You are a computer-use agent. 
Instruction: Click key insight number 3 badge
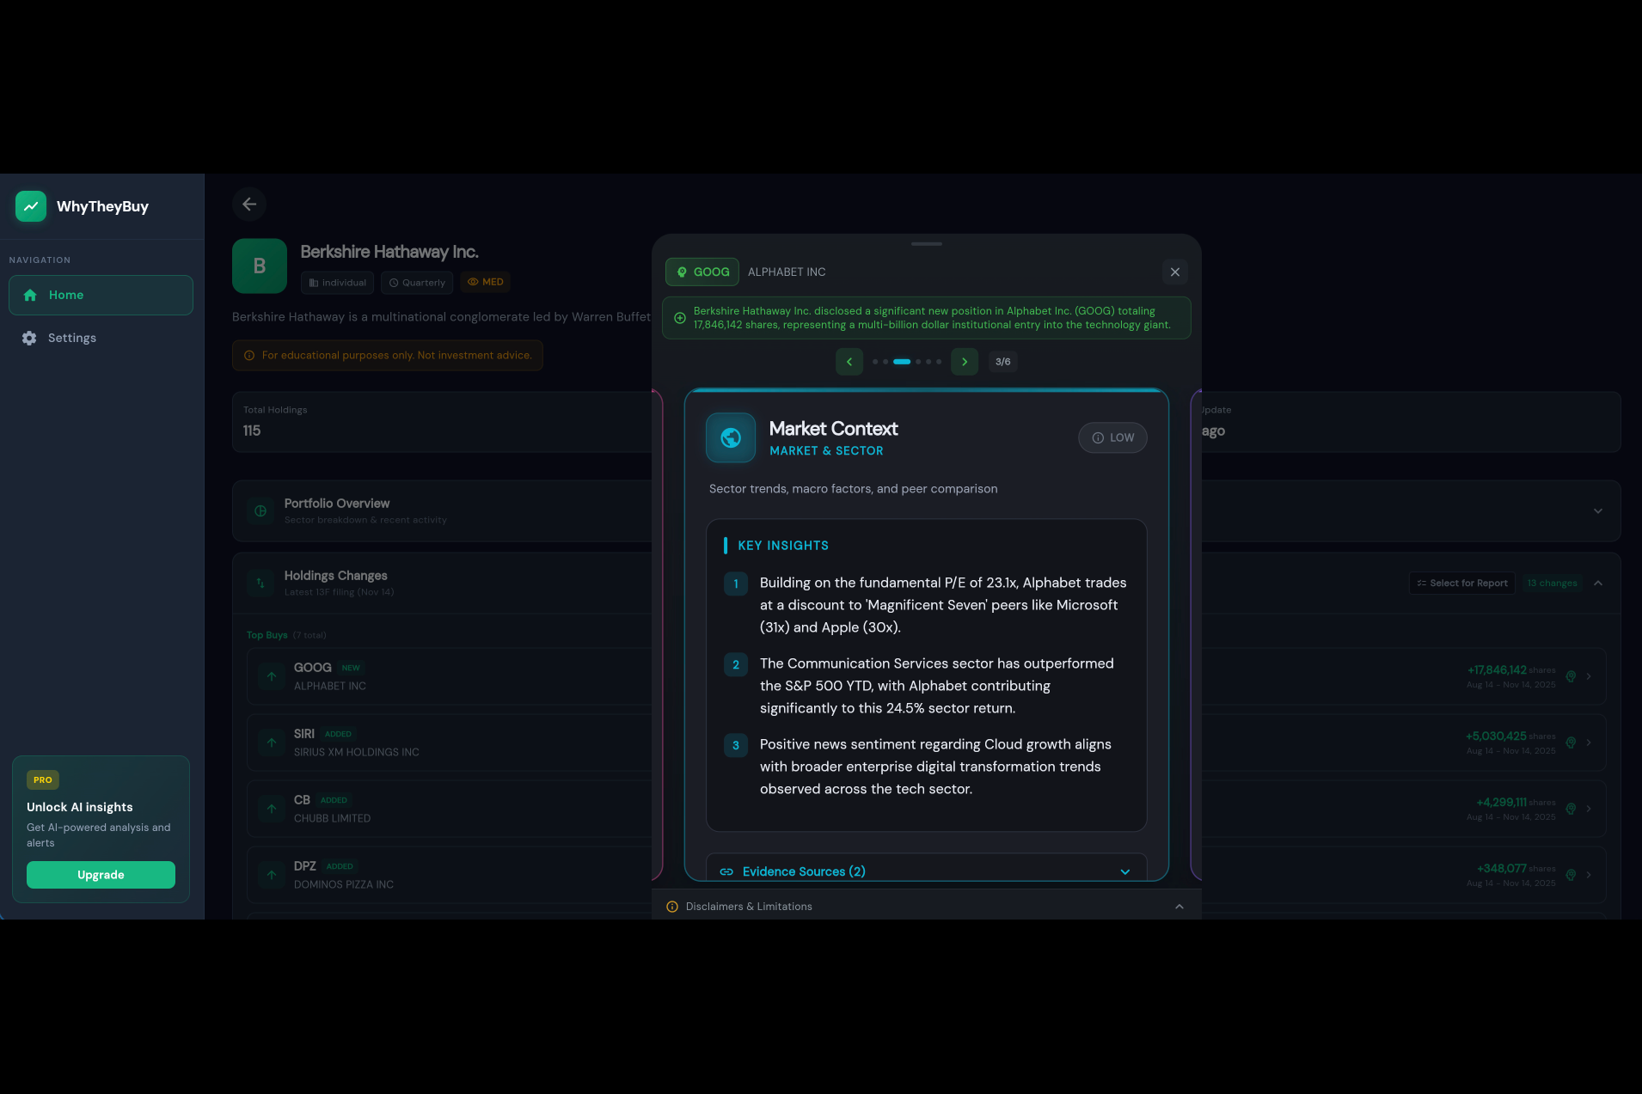coord(736,746)
